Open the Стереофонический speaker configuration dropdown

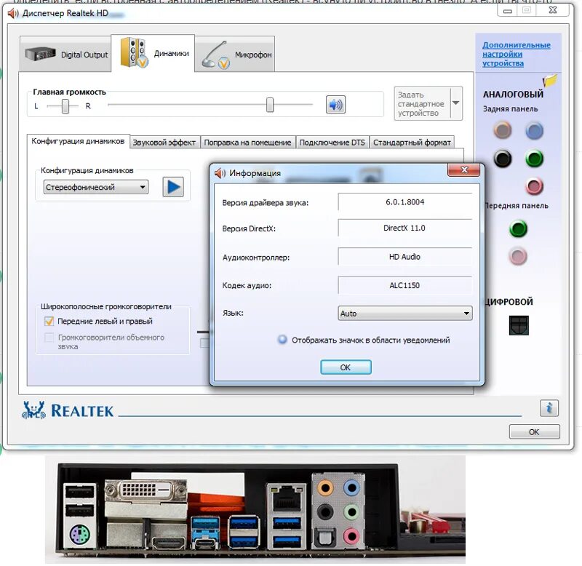[x=96, y=187]
